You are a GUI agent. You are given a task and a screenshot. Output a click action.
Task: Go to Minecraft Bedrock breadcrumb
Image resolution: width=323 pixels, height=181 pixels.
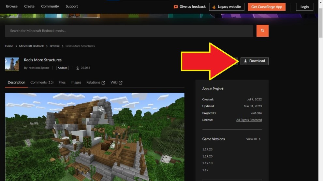(31, 46)
